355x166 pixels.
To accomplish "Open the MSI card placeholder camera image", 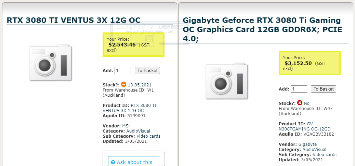I will [x=51, y=63].
